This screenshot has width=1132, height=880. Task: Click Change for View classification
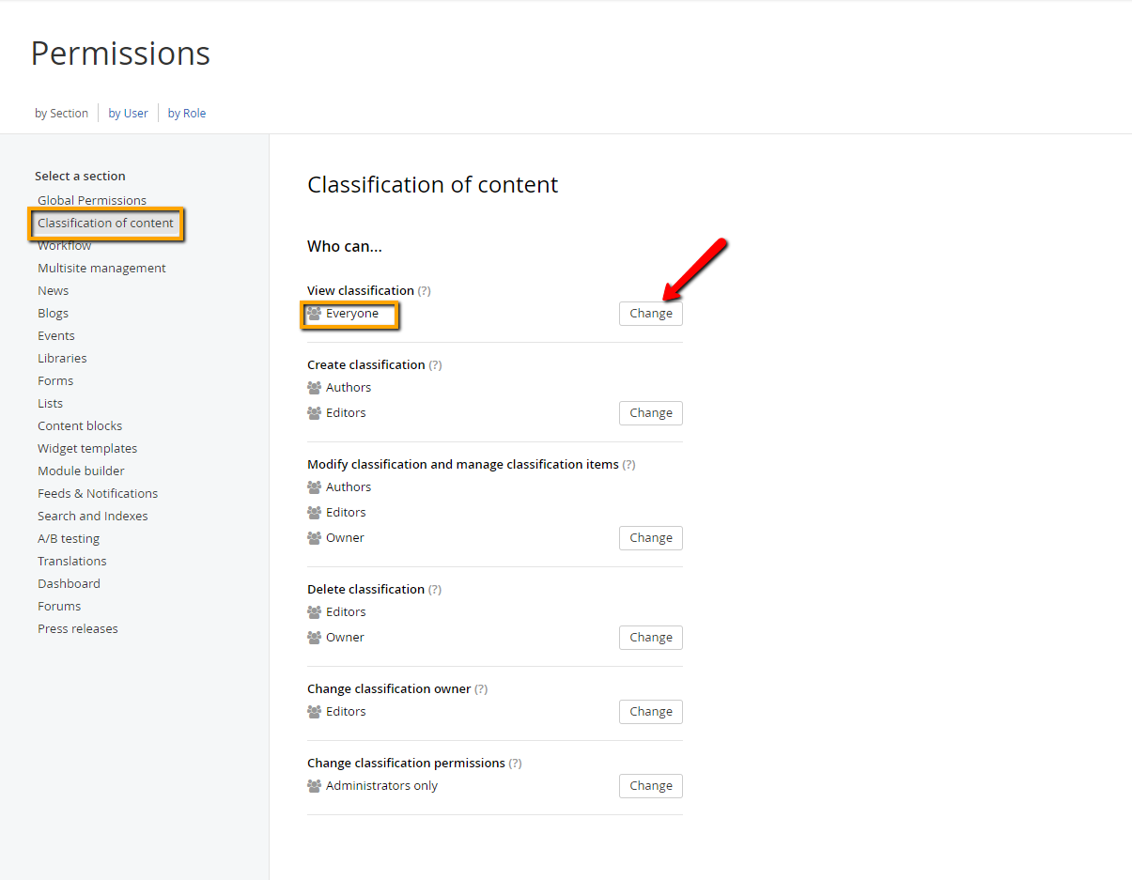[x=651, y=314]
